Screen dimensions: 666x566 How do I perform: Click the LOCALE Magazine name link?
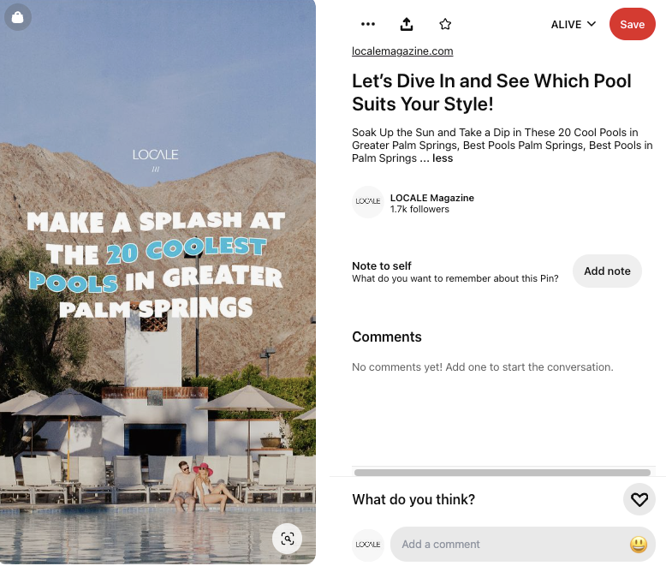432,198
